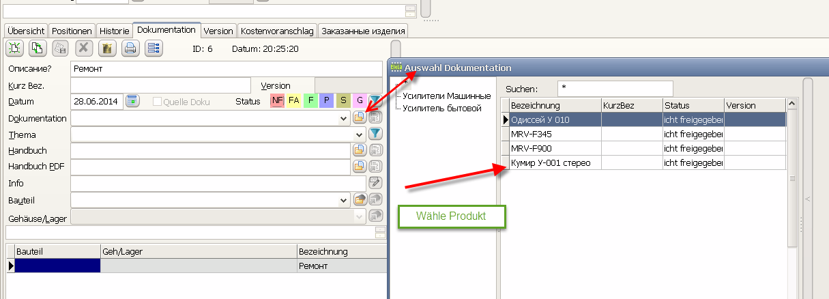
Task: Select the Dokumentation tab
Action: [x=166, y=30]
